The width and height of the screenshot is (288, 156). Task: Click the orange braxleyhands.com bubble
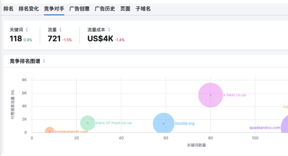point(49,131)
